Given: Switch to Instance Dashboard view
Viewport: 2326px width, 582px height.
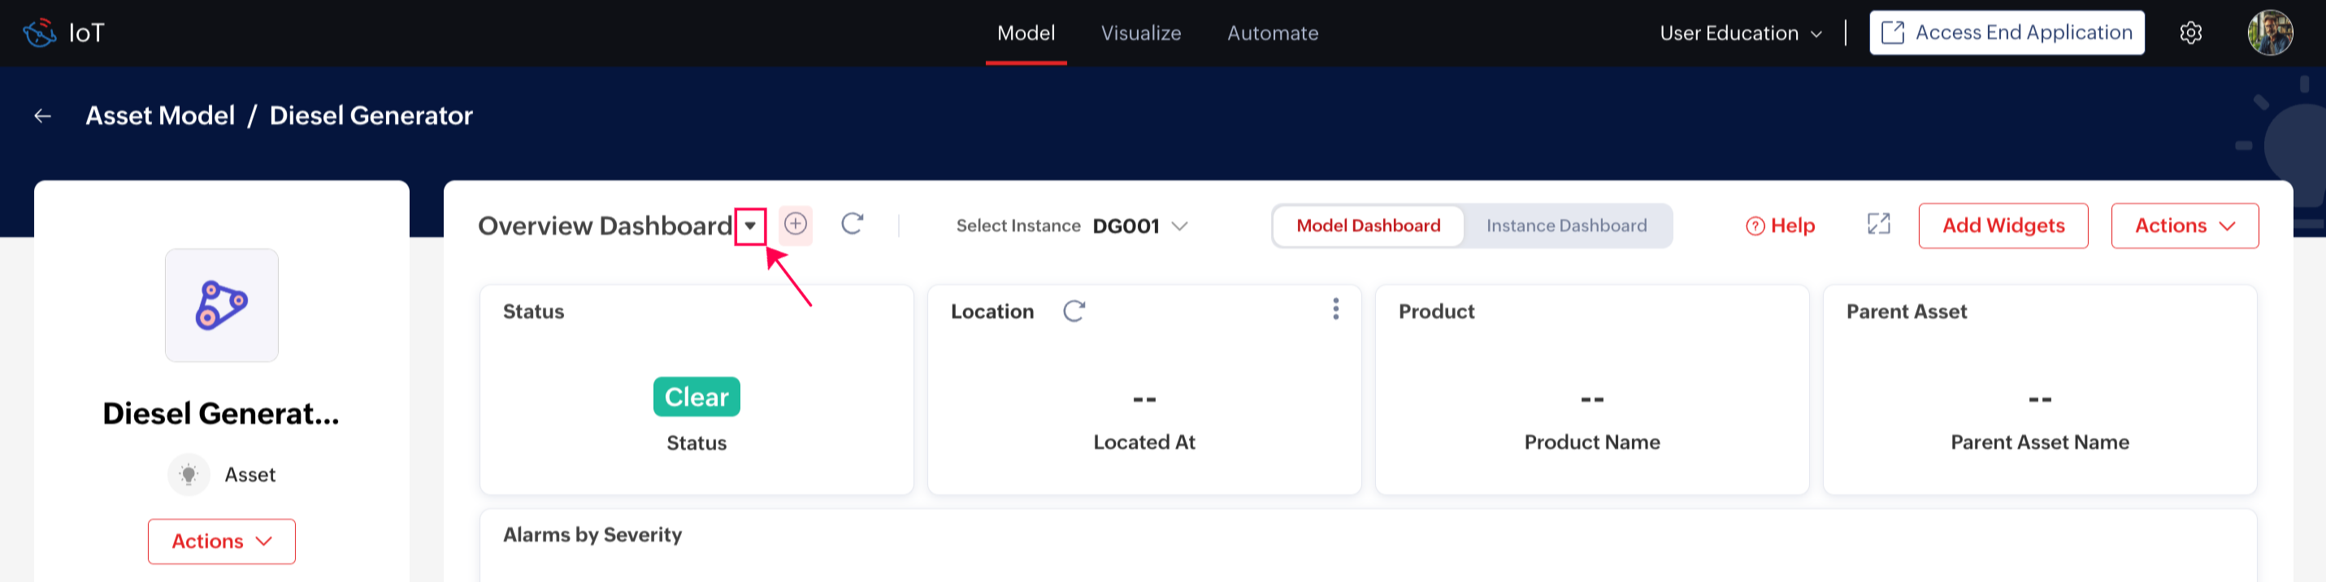Looking at the screenshot, I should click(1566, 226).
